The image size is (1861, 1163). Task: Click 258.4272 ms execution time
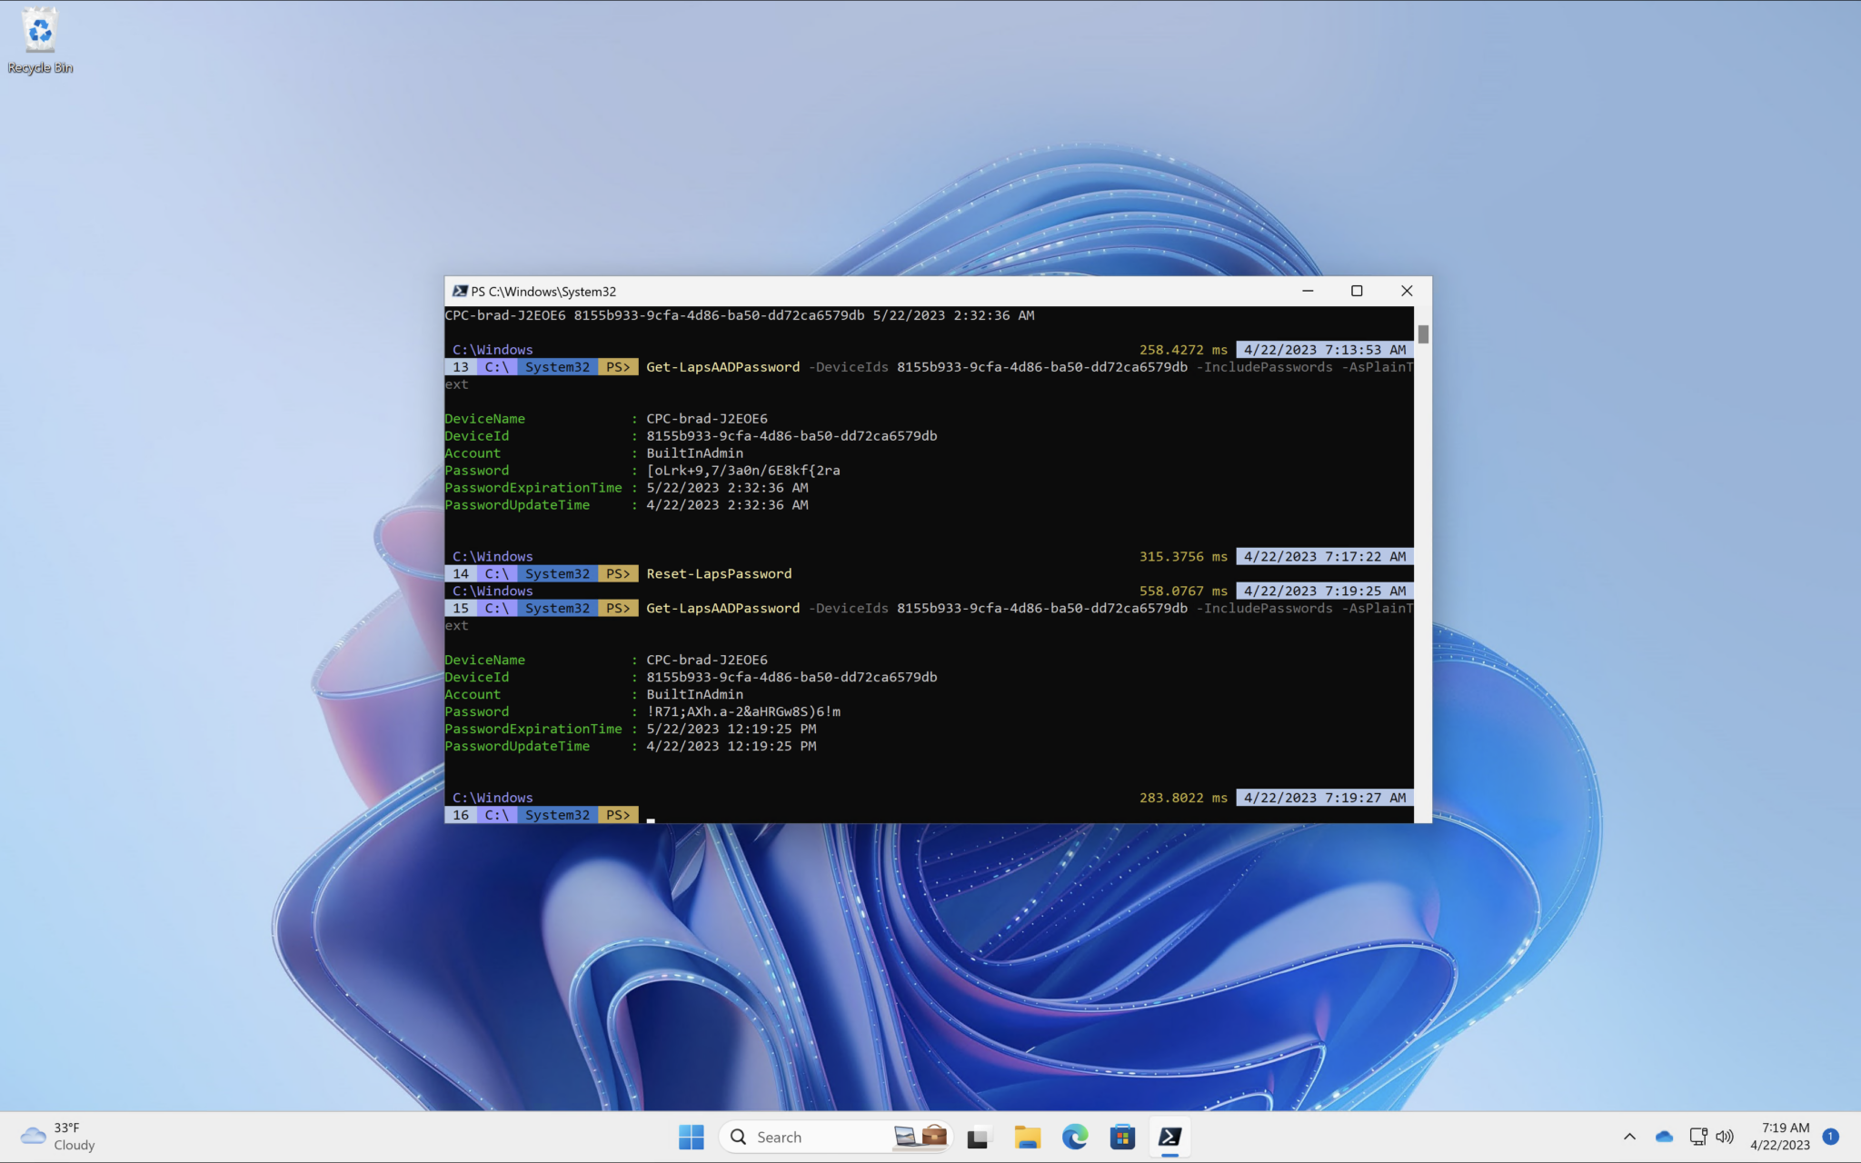coord(1183,350)
